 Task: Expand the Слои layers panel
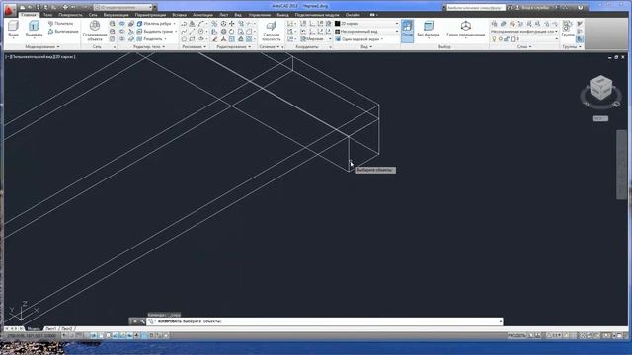(x=524, y=47)
